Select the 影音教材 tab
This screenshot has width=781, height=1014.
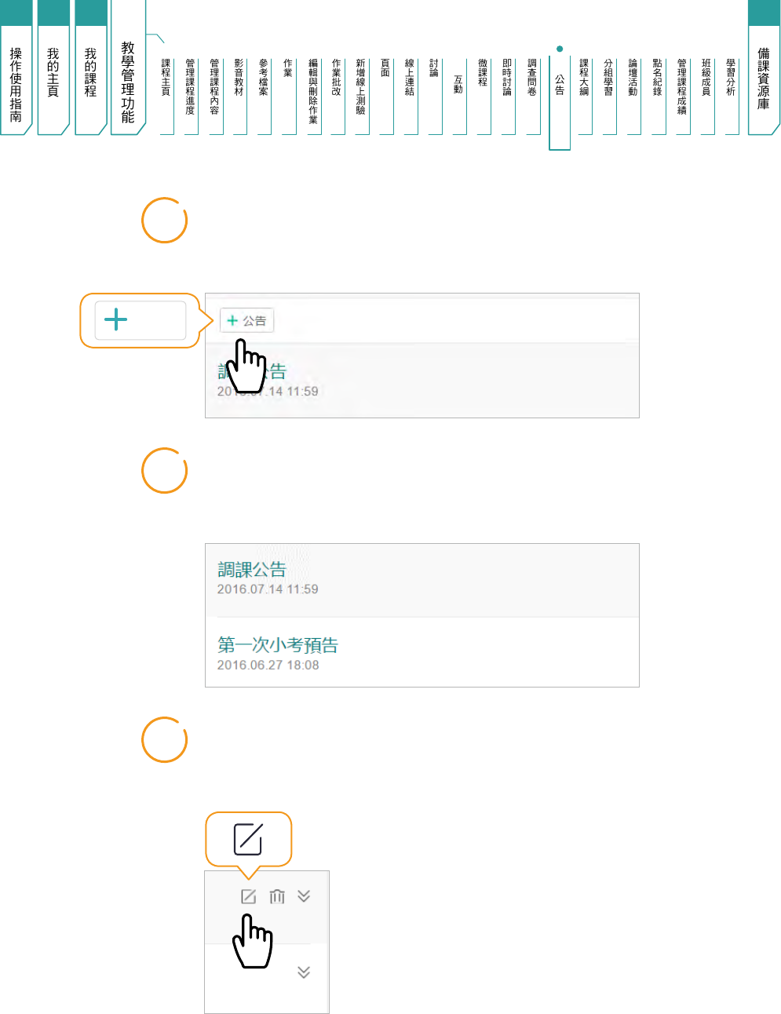[x=239, y=78]
